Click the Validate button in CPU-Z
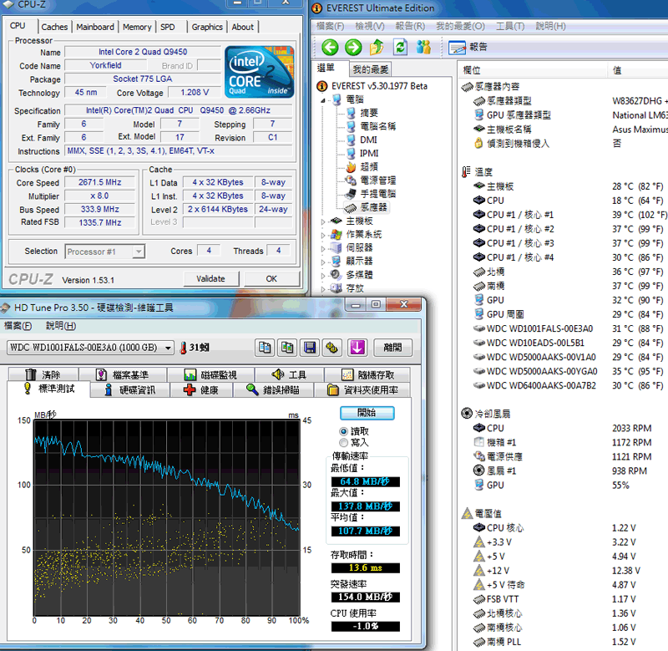 210,278
